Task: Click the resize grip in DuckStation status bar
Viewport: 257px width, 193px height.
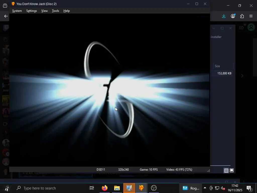Action: [209, 171]
